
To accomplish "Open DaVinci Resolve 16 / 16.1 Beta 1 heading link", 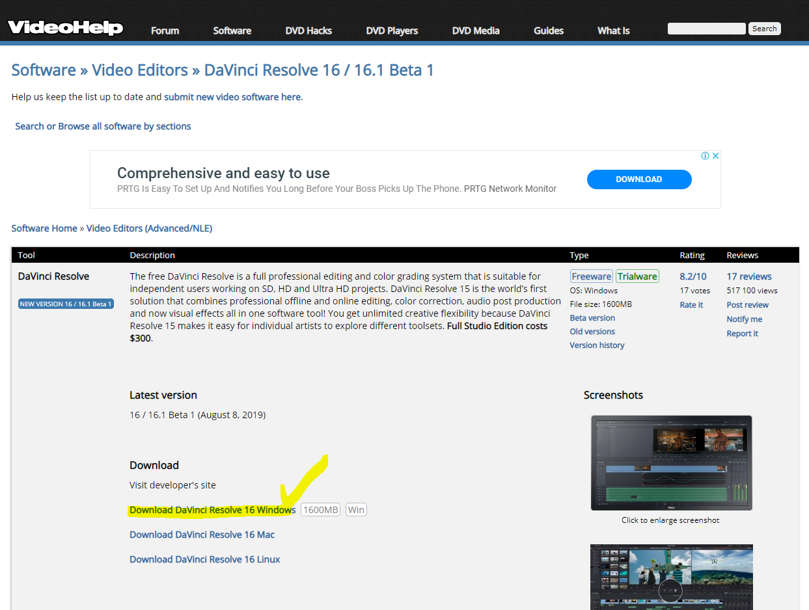I will tap(319, 70).
